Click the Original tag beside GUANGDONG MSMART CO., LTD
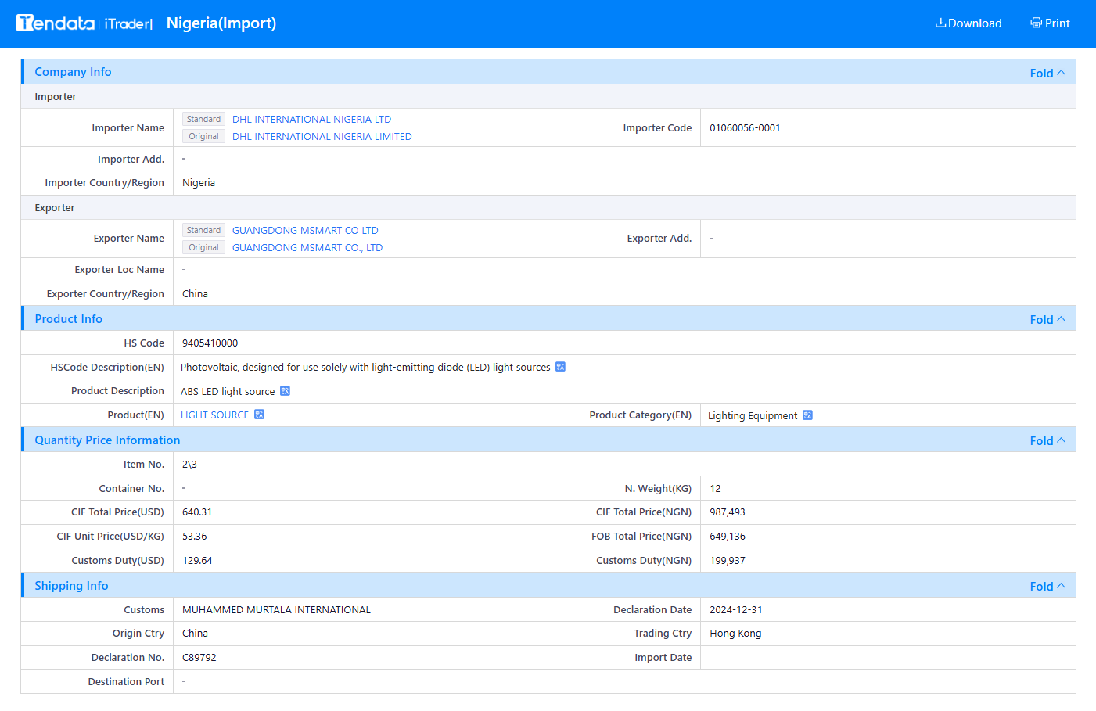 point(203,247)
